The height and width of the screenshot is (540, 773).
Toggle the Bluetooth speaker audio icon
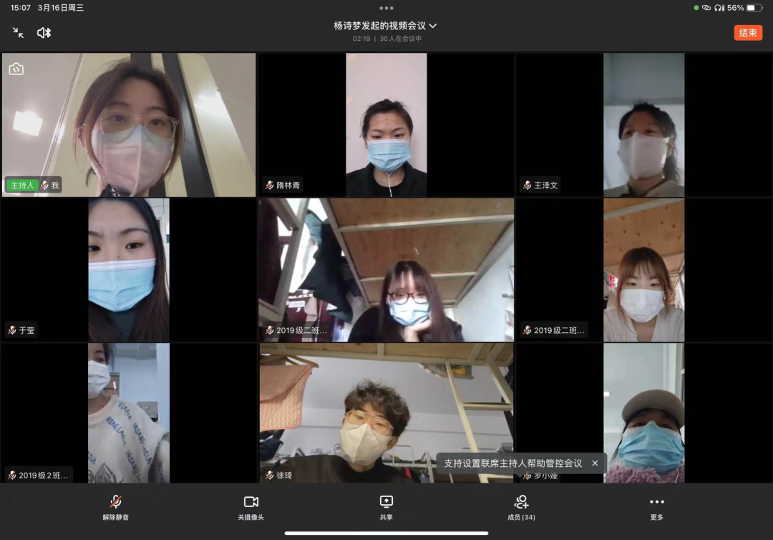tap(44, 32)
